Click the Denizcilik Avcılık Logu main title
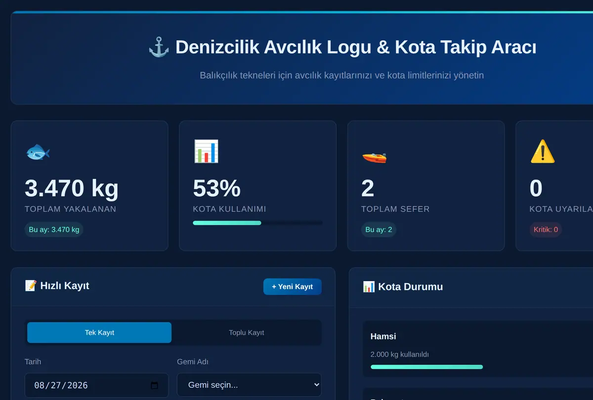 356,47
